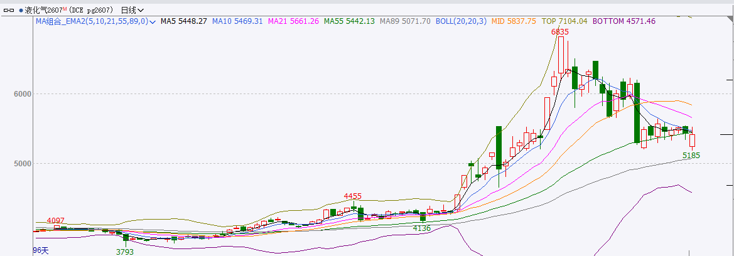
Task: Click the BOLL(20,20,3) indicator label
Action: (x=463, y=21)
